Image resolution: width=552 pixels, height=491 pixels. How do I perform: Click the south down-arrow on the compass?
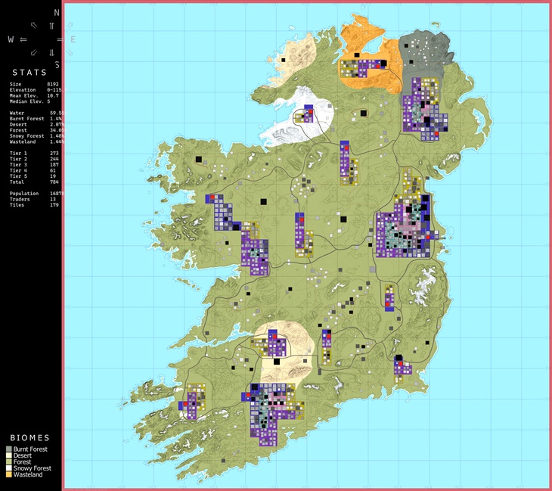click(x=51, y=53)
